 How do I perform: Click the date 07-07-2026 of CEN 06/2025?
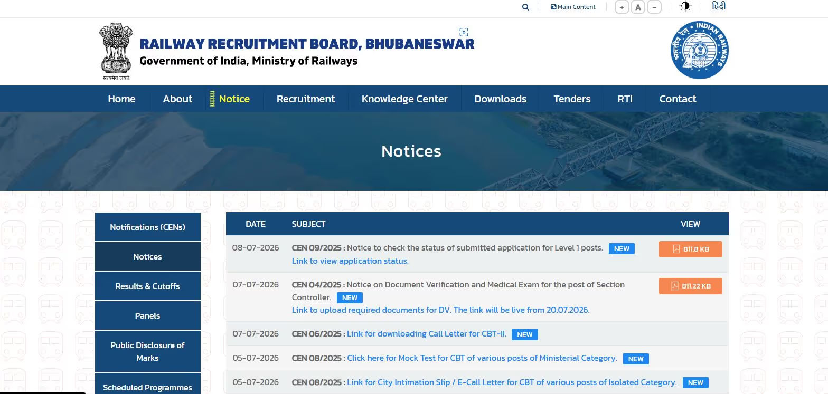pos(256,334)
